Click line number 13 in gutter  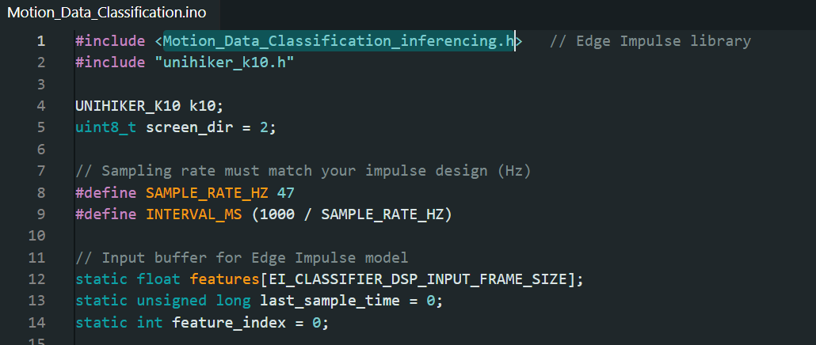[37, 301]
